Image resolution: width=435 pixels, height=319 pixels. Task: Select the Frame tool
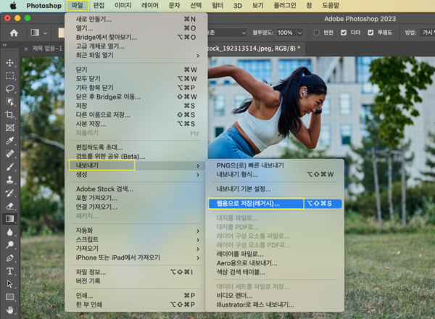coord(10,128)
